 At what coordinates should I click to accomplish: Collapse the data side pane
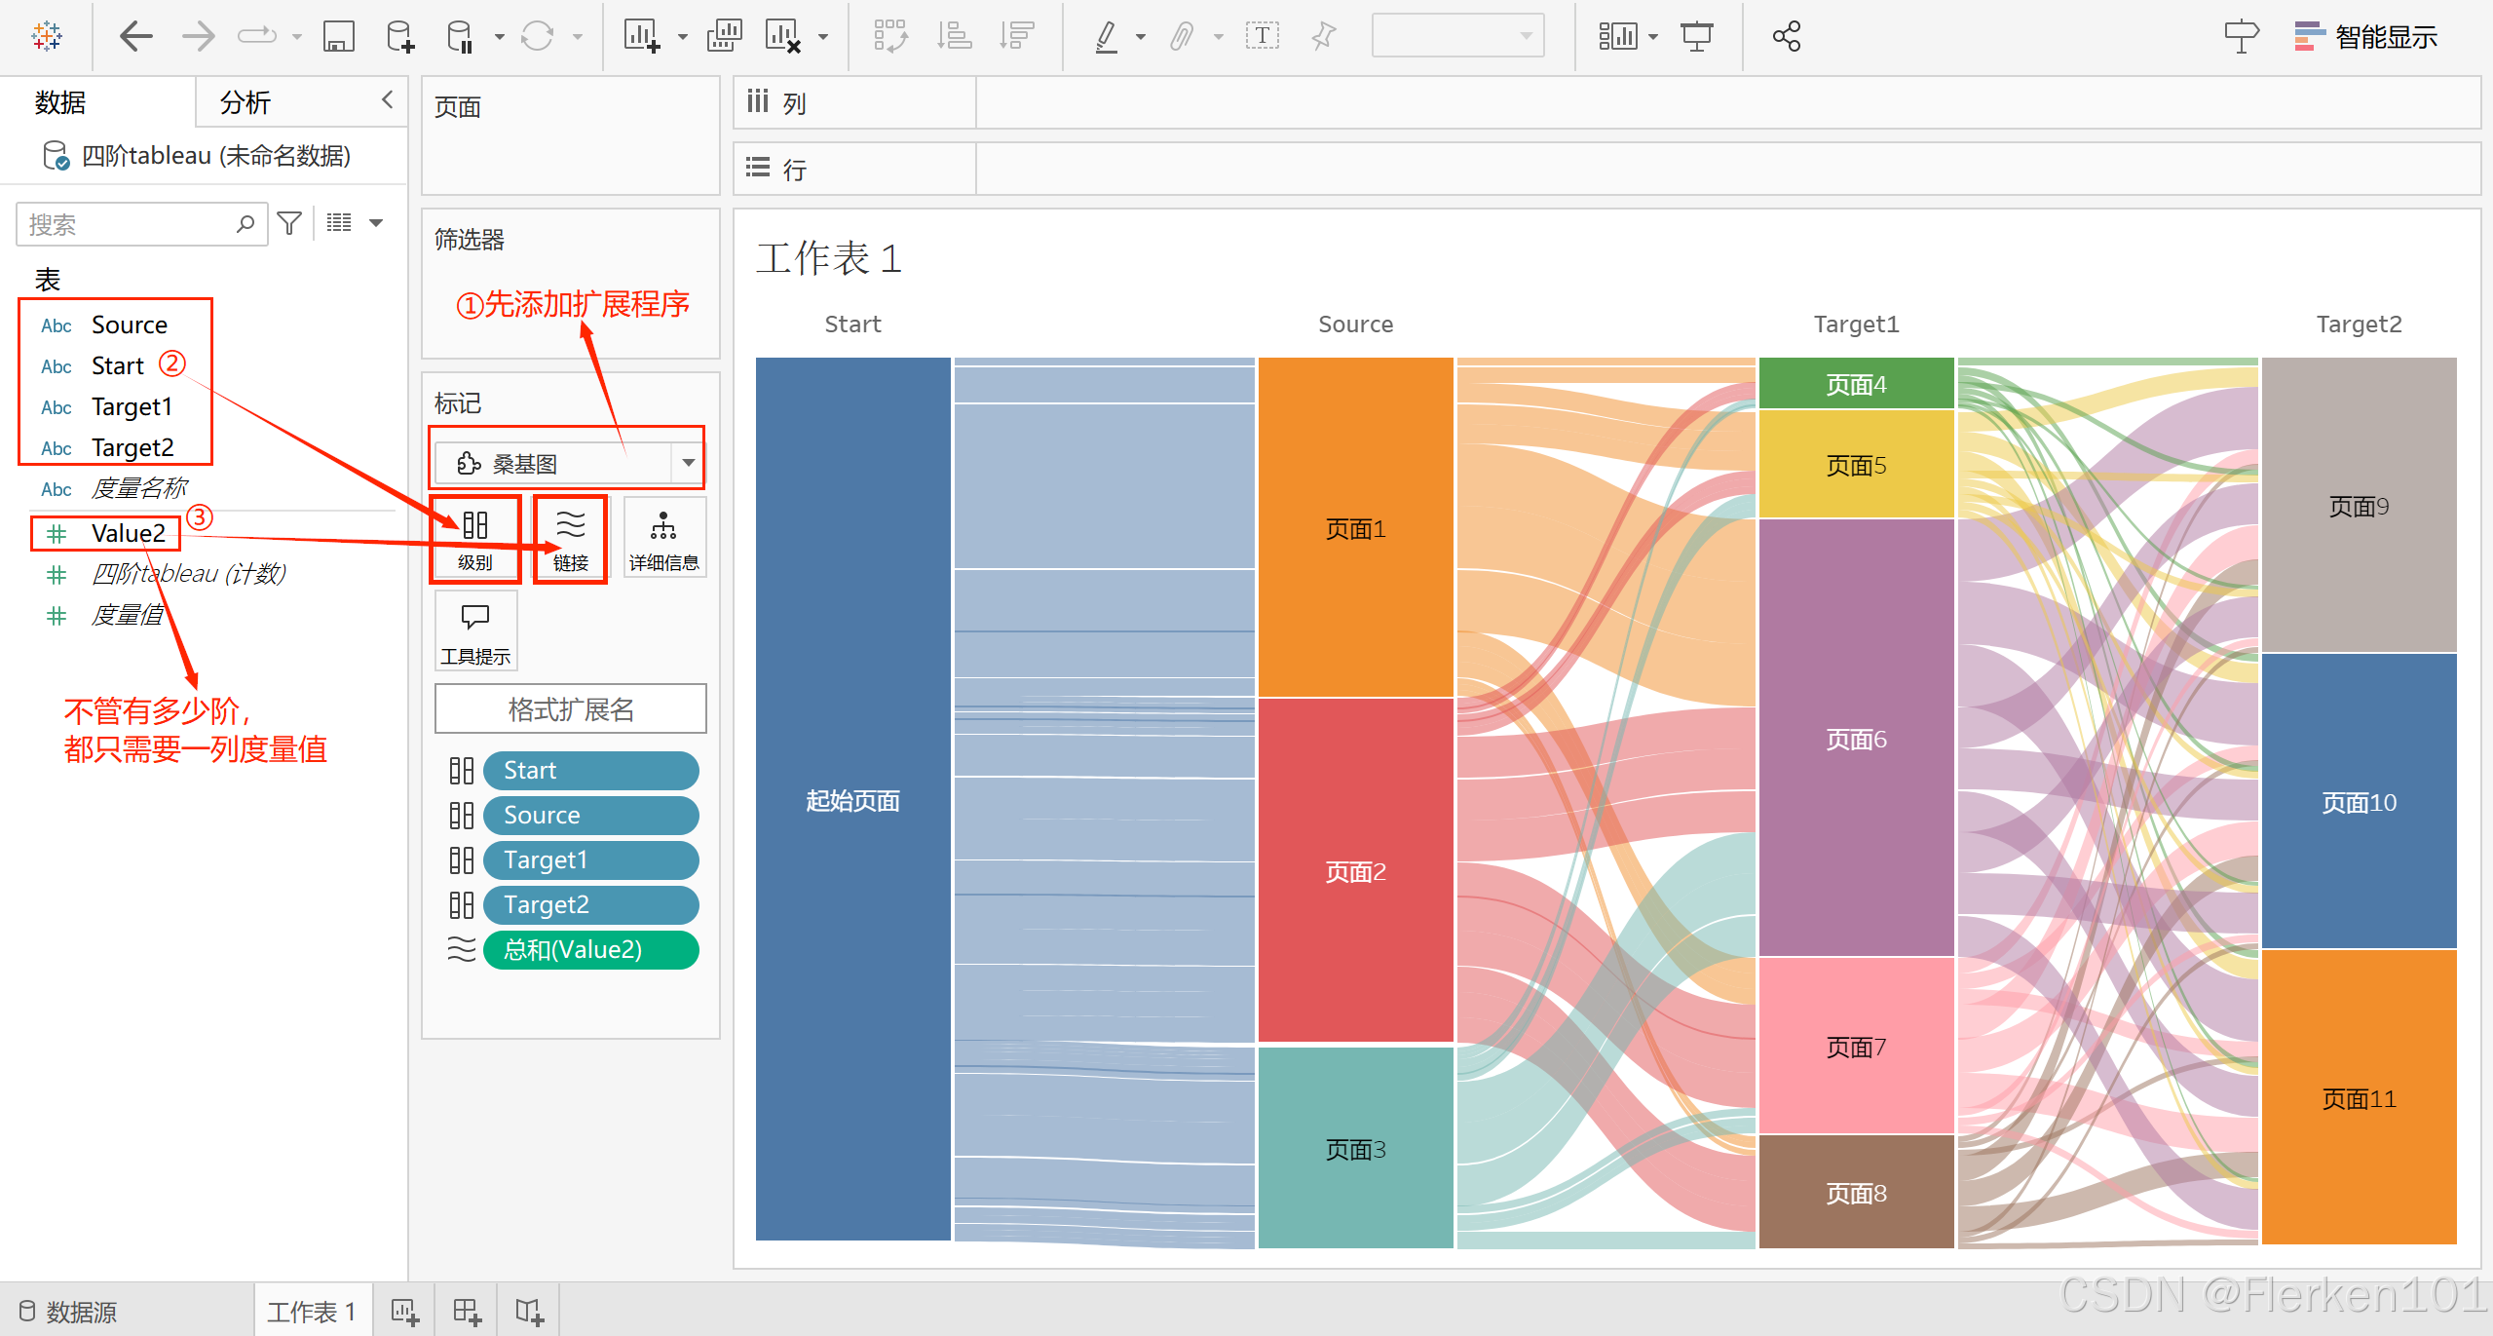pyautogui.click(x=387, y=99)
